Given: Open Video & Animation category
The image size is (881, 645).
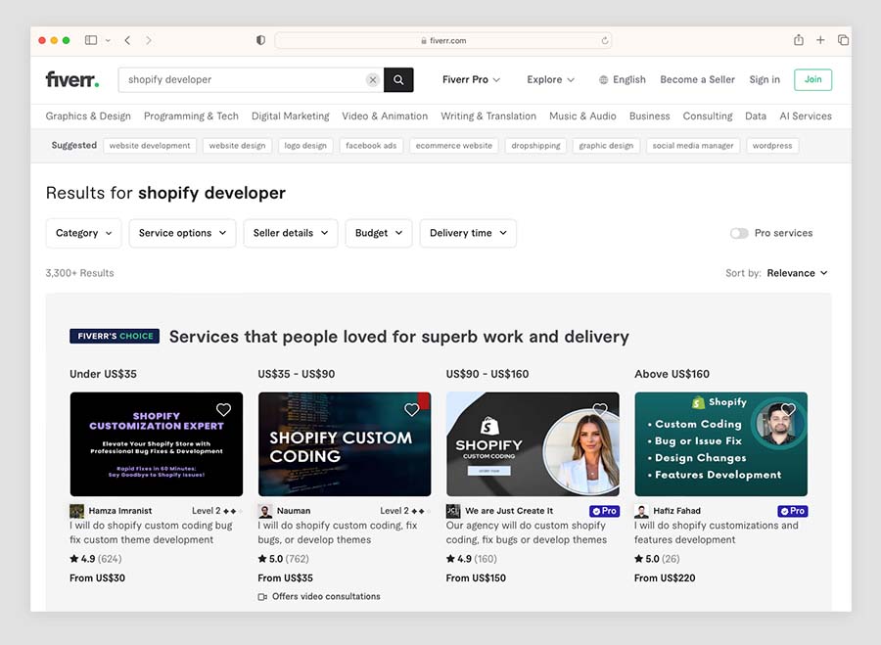Looking at the screenshot, I should tap(385, 116).
